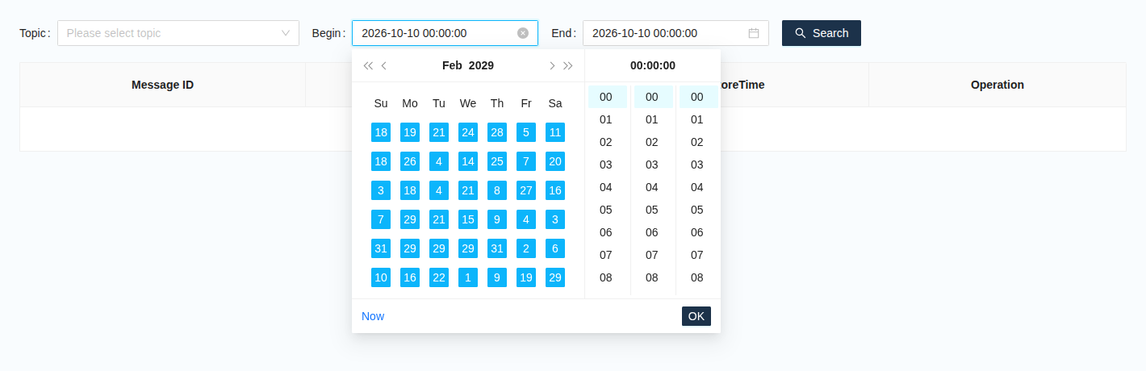Select hour 00 in time picker
The image size is (1146, 371).
coord(606,97)
